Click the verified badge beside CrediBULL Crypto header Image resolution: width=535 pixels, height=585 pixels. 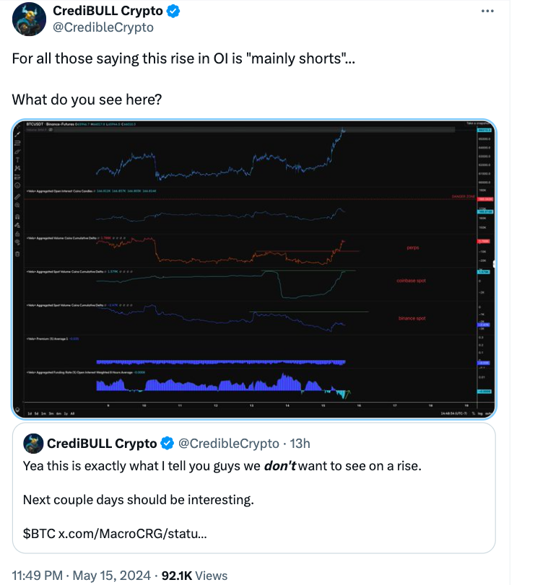point(173,11)
